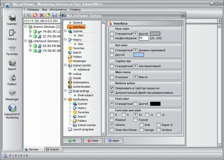
Task: Toggle Сворачивать в трей при закрытии
Action: pos(112,88)
